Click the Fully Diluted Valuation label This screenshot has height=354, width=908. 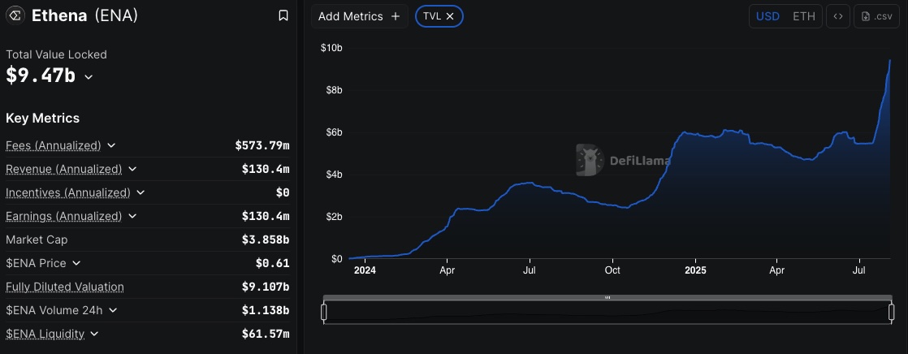click(65, 287)
